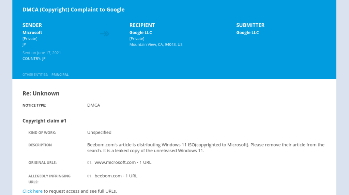Select the PRINCIPAL entity tab
The height and width of the screenshot is (195, 349).
pyautogui.click(x=60, y=75)
